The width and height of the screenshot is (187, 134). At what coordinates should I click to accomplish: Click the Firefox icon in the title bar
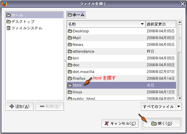(4, 4)
